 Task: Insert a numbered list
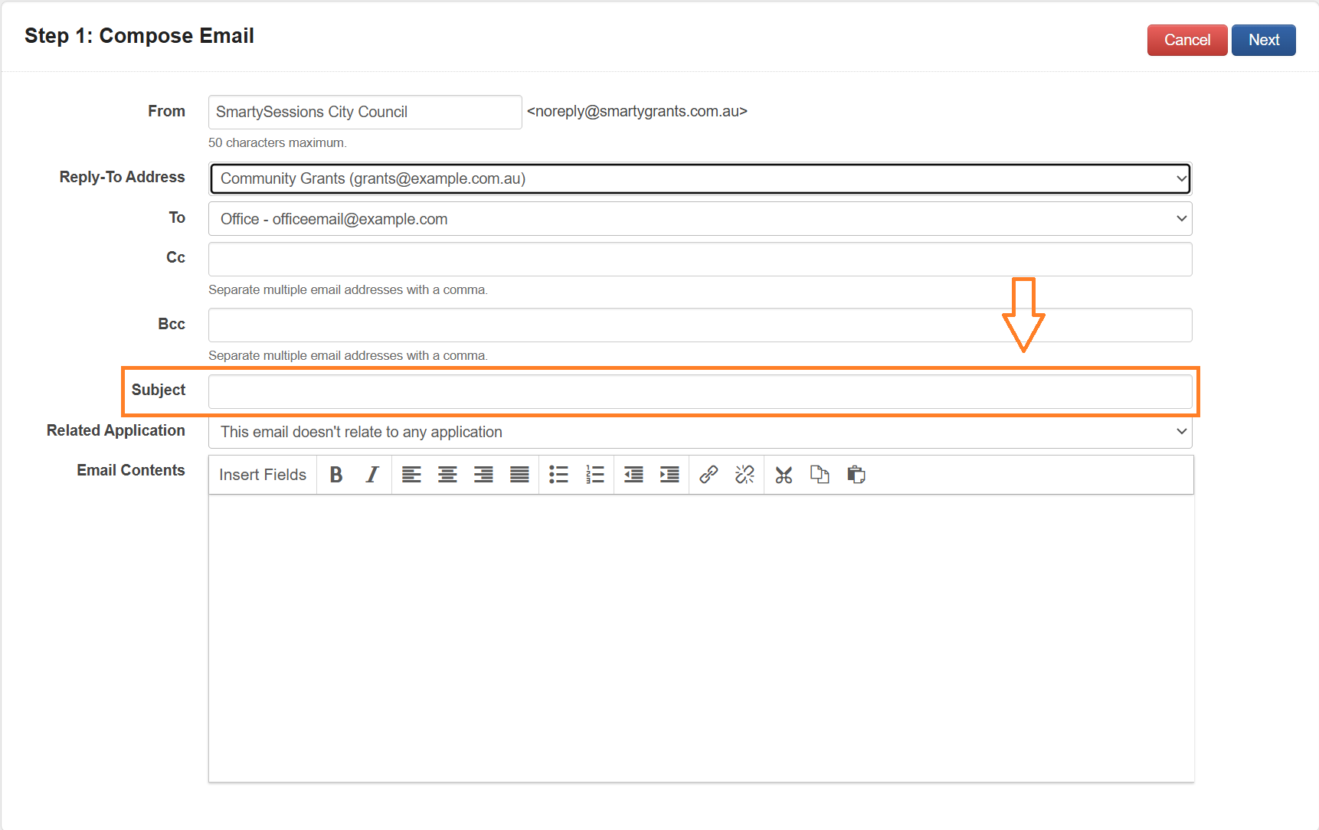[594, 475]
